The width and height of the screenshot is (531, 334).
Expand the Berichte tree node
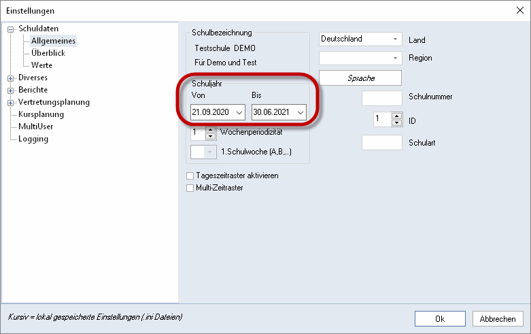(10, 90)
